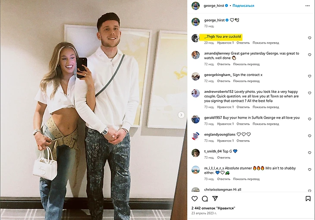Open george_hirst profile from header
Image resolution: width=315 pixels, height=220 pixels.
[x=214, y=6]
